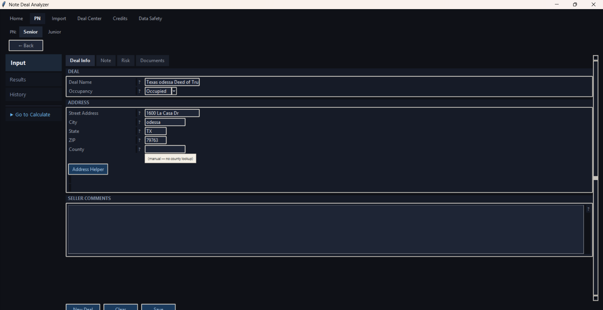Click the Save button
The height and width of the screenshot is (310, 603).
point(158,307)
